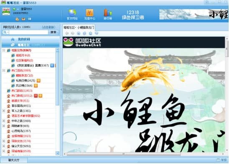Click the orange badge next to 礼物日榜(2425)

(38, 81)
